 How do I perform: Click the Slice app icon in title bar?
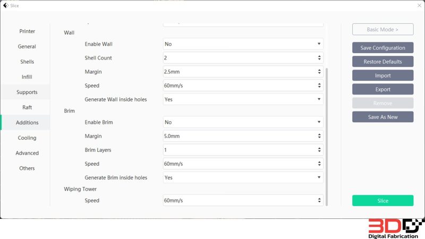coord(5,5)
